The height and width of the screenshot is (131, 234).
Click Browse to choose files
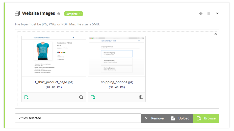(206, 118)
